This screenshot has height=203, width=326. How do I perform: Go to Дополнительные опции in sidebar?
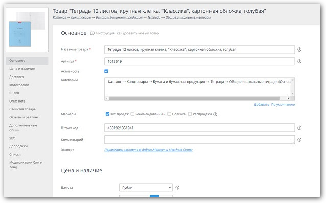[23, 128]
